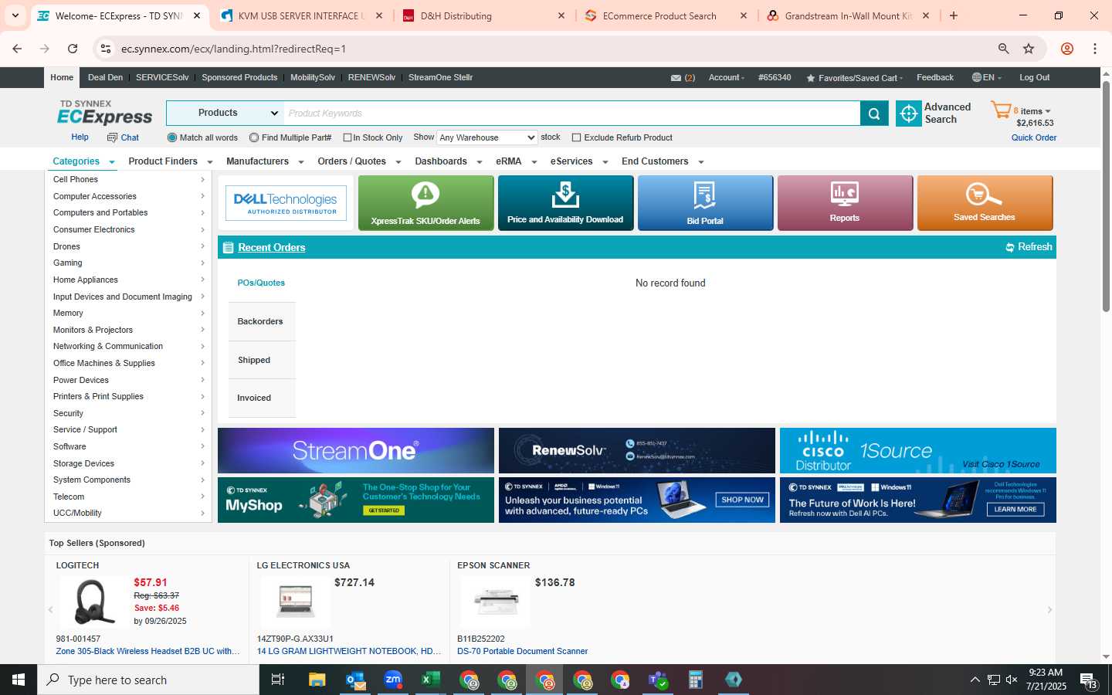
Task: Click the Log Out link
Action: 1034,77
